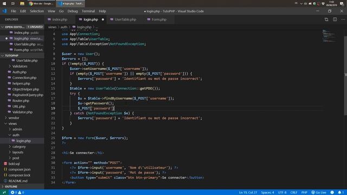This screenshot has width=347, height=195.
Task: Open URL.php in the explorer tree
Action: point(19,106)
